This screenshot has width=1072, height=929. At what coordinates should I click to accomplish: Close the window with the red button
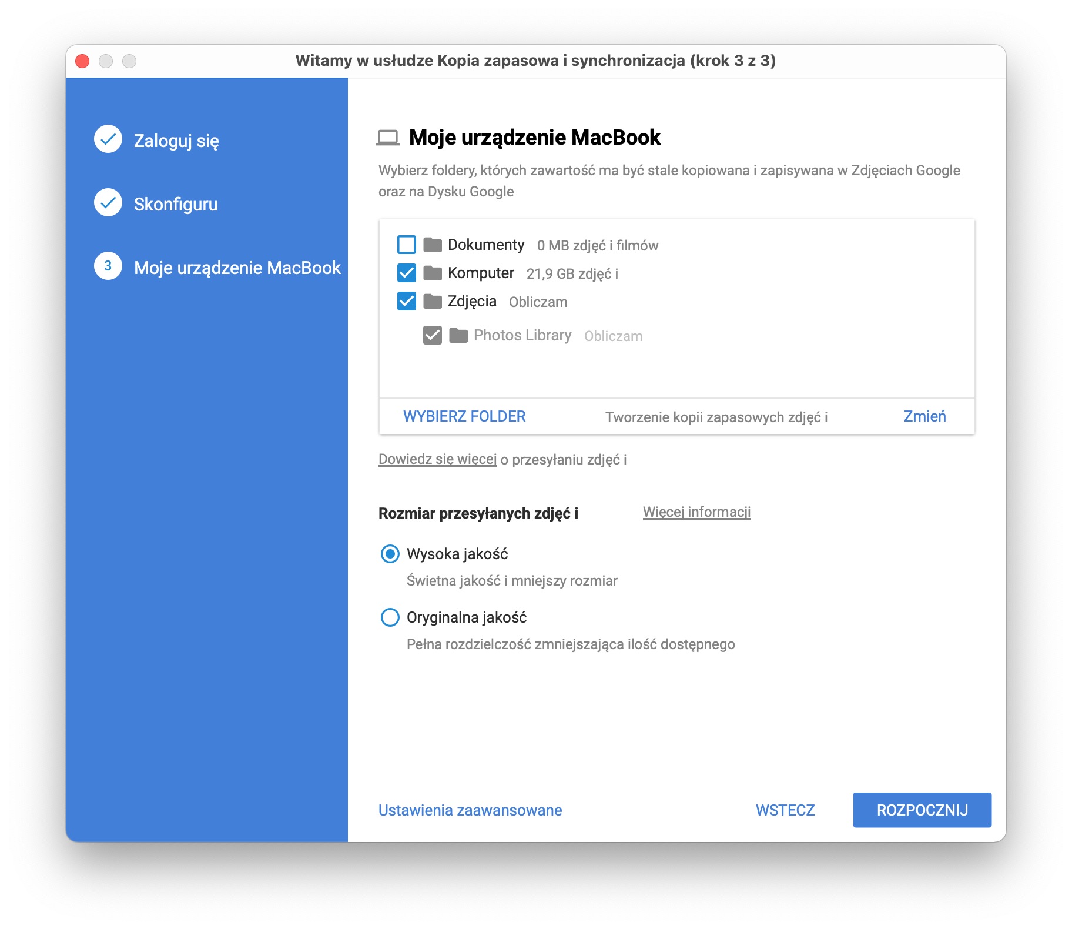pos(83,61)
